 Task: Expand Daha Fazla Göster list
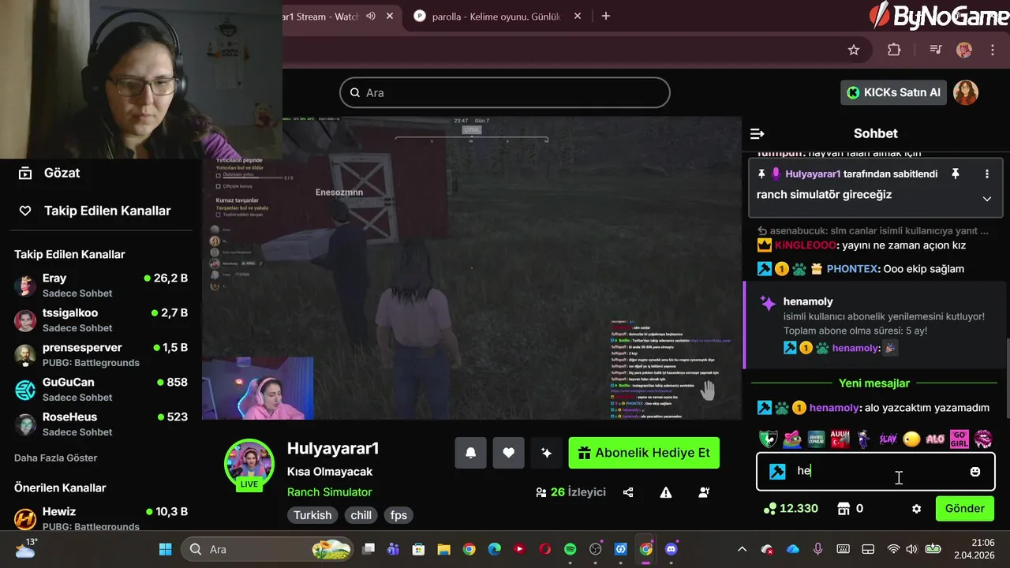point(55,458)
